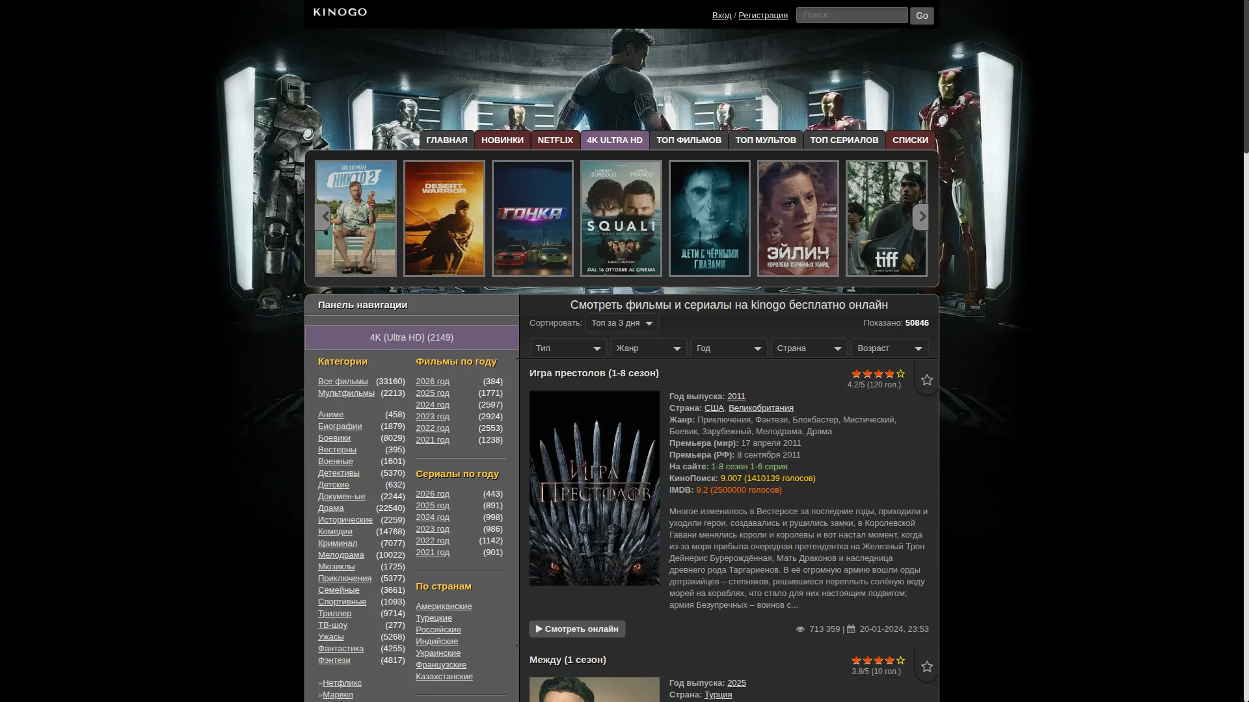Filter by country Турция
The height and width of the screenshot is (702, 1249).
tap(718, 695)
